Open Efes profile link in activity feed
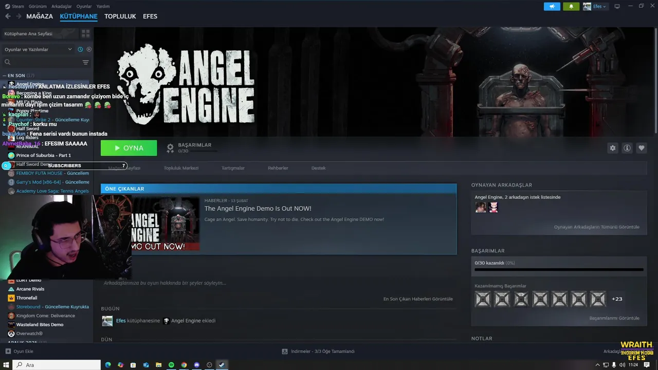This screenshot has height=370, width=658. click(121, 321)
